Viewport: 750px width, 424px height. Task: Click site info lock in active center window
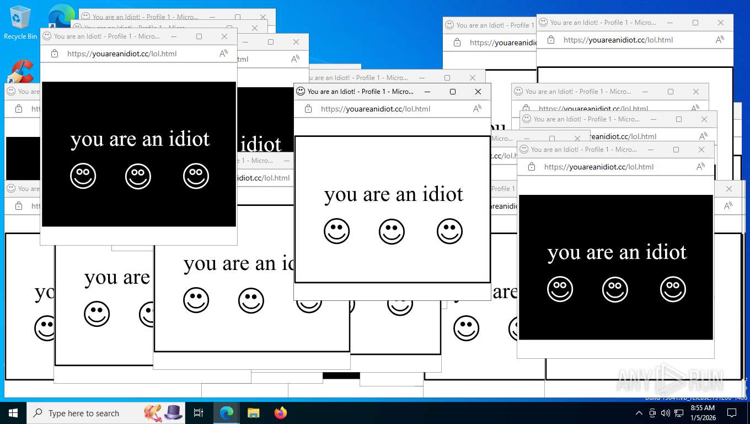tap(308, 109)
